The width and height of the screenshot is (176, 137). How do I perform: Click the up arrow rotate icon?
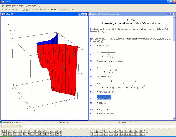pos(58,10)
